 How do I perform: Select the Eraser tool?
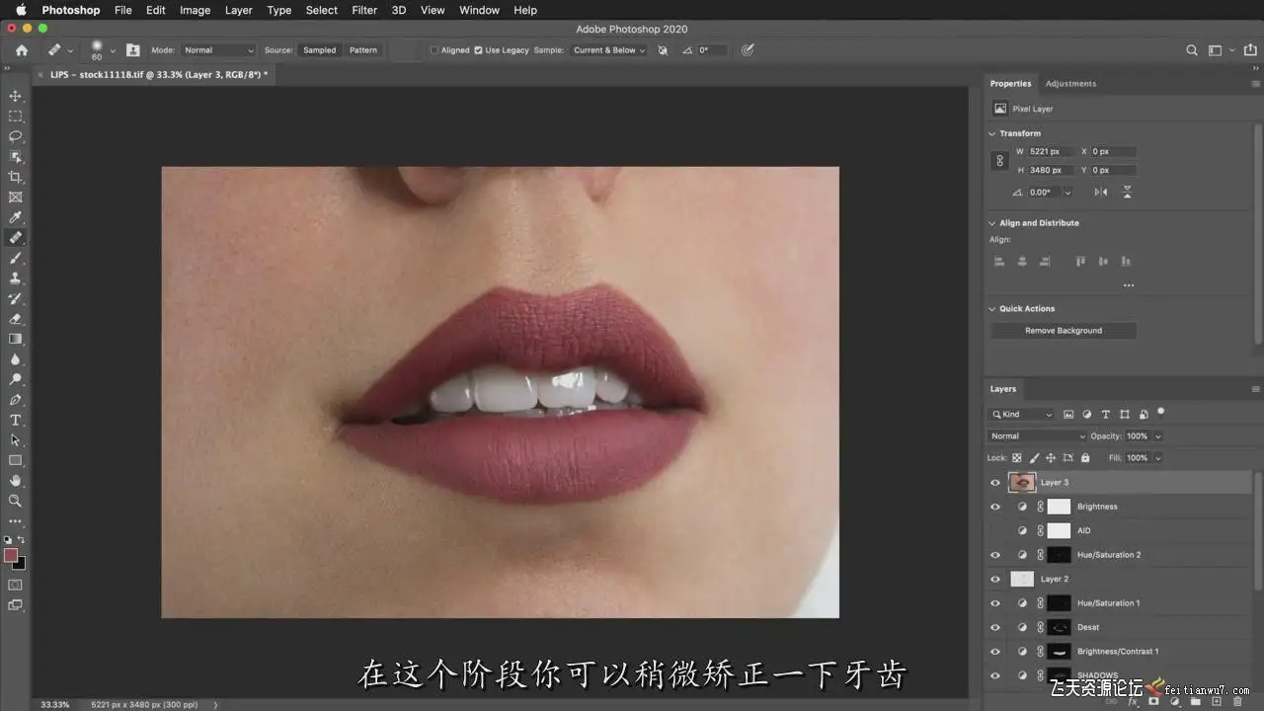[x=16, y=319]
